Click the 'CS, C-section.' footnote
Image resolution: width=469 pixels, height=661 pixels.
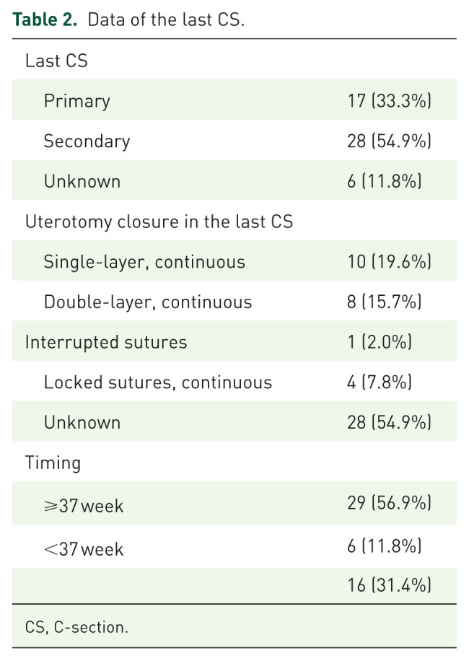click(x=76, y=627)
